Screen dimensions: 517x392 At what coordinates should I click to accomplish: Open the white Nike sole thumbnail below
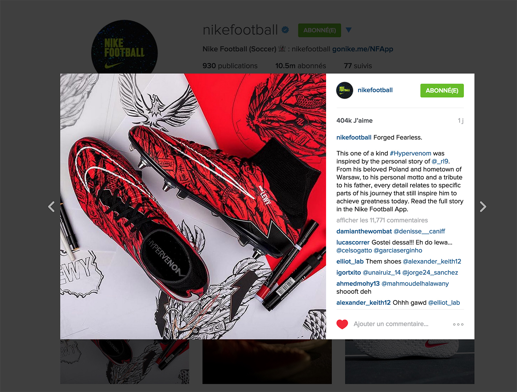(x=409, y=362)
